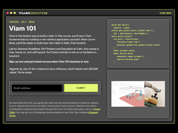Click the 'await motion.move(' code line
178x133 pixels.
tap(123, 54)
